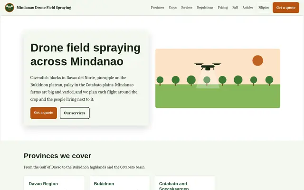Open the Cotabato and Soccsksargen card

tap(185, 183)
